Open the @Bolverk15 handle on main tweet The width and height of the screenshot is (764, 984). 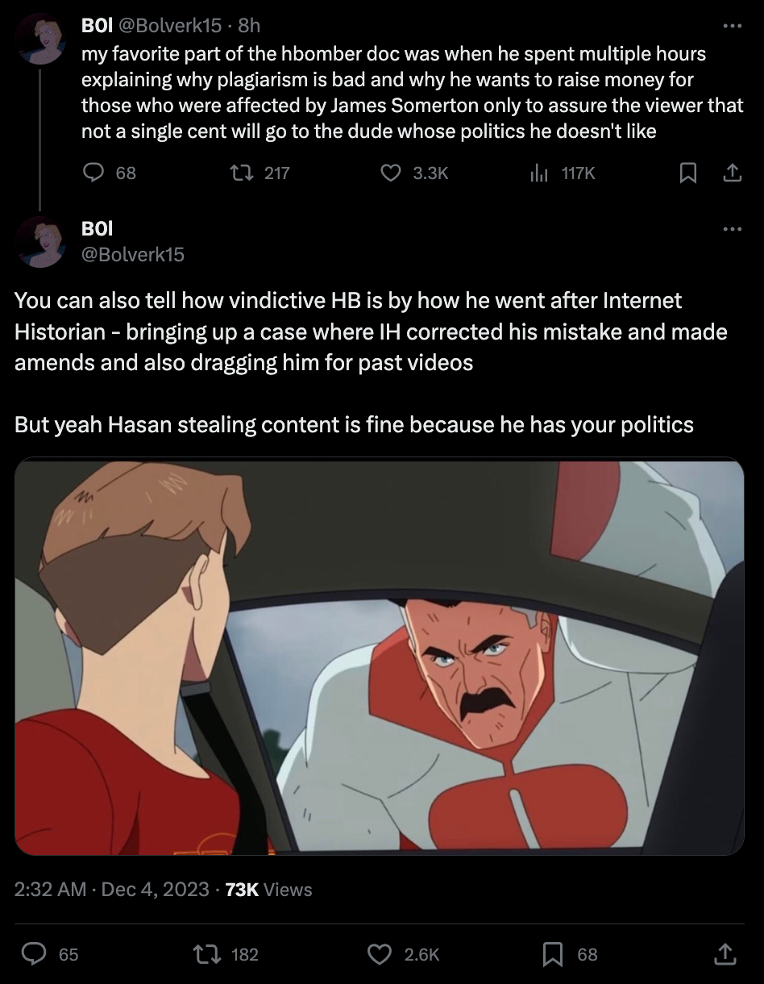tap(133, 254)
